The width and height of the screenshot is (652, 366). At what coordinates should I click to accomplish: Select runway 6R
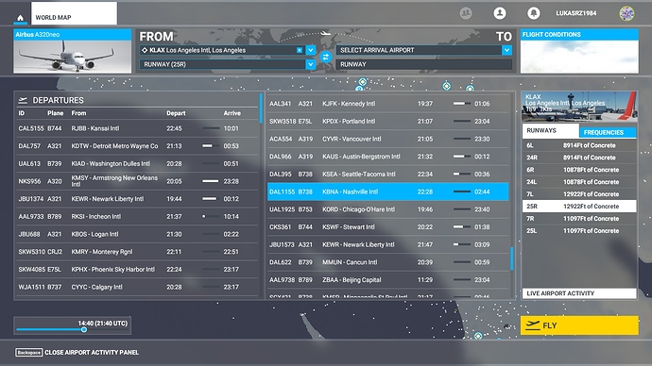[x=579, y=170]
